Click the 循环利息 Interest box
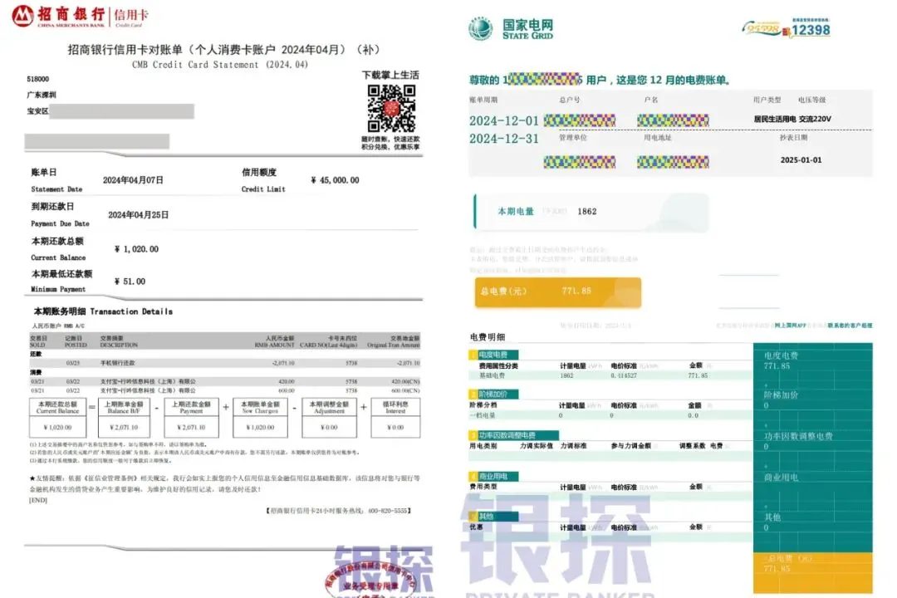Viewport: 897px width, 598px height. (x=395, y=418)
